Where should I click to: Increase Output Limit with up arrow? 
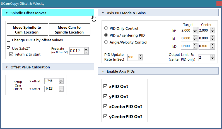[212, 56]
